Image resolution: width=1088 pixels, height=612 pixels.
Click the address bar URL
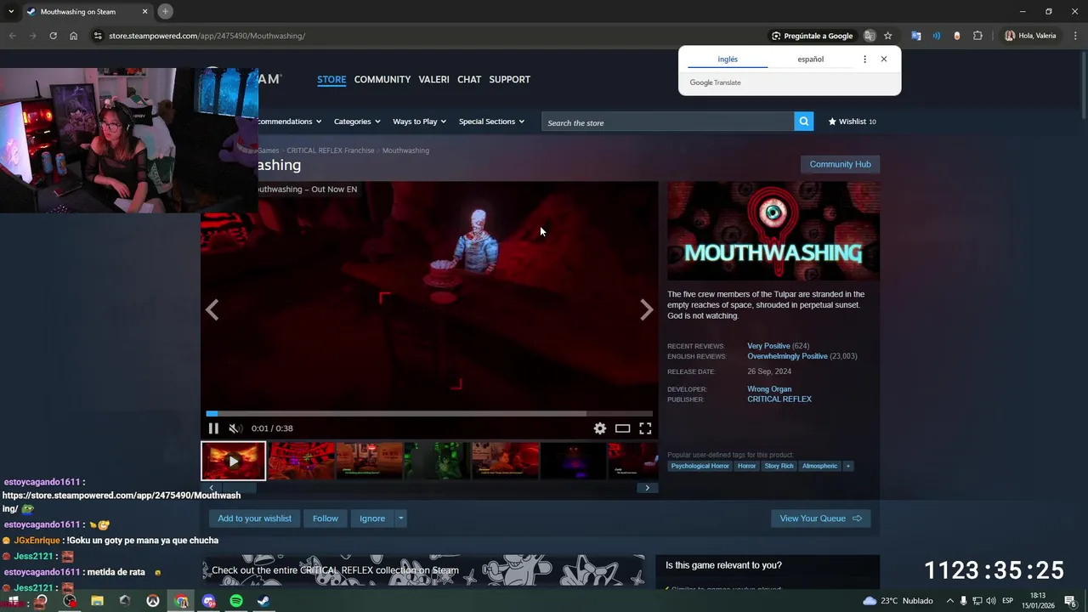(x=207, y=36)
